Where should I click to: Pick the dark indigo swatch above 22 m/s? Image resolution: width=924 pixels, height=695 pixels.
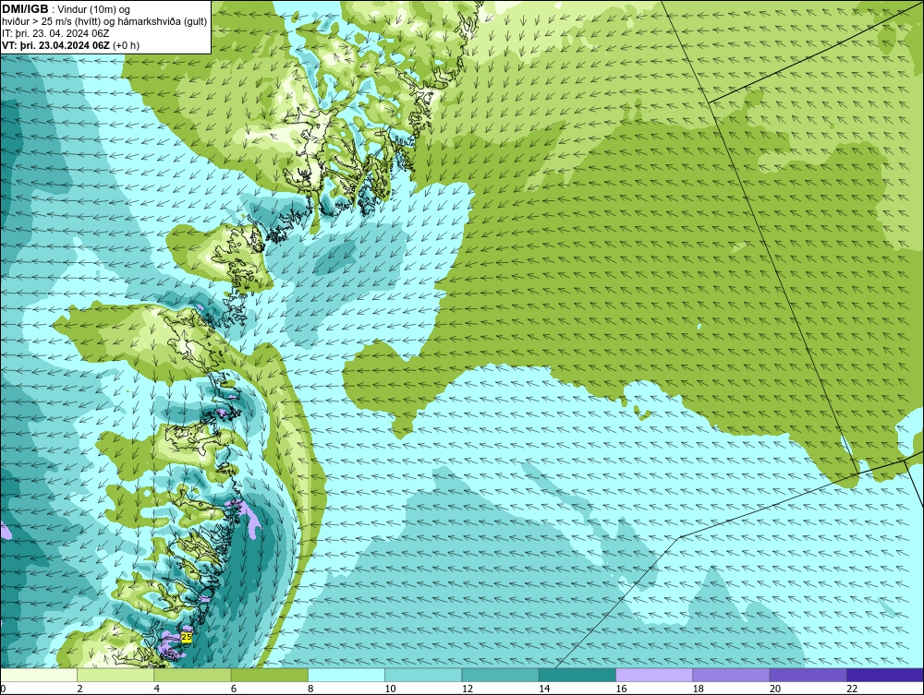click(x=885, y=675)
